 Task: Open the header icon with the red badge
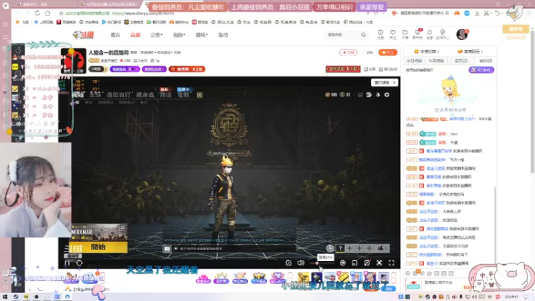417,34
